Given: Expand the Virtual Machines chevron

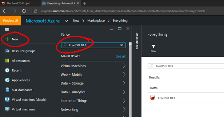Looking at the screenshot, I should point(124,66).
